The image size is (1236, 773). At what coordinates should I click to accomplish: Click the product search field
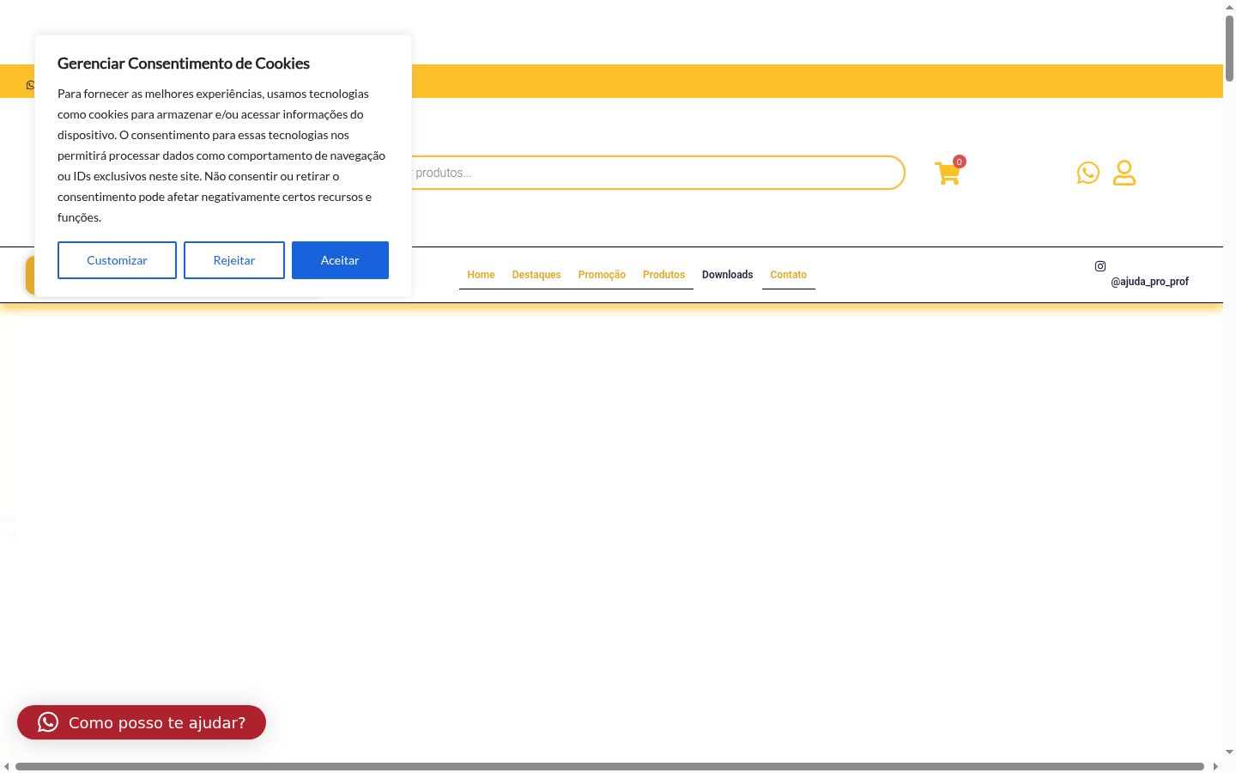pyautogui.click(x=657, y=173)
